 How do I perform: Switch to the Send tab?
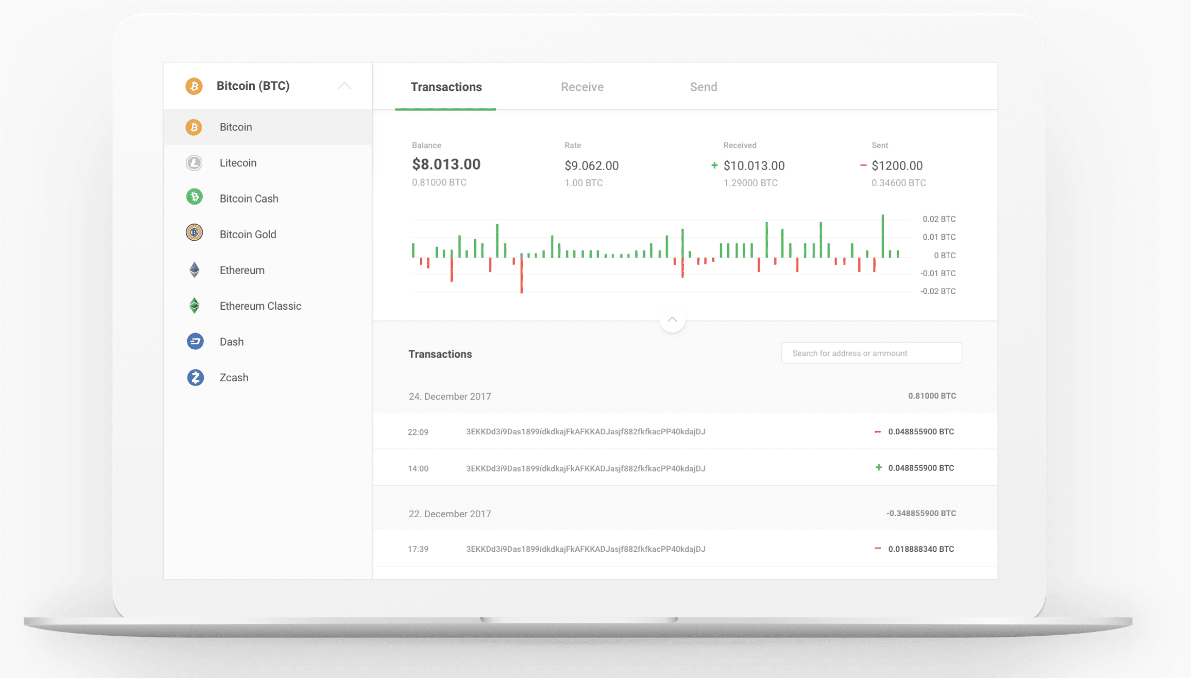(x=703, y=87)
